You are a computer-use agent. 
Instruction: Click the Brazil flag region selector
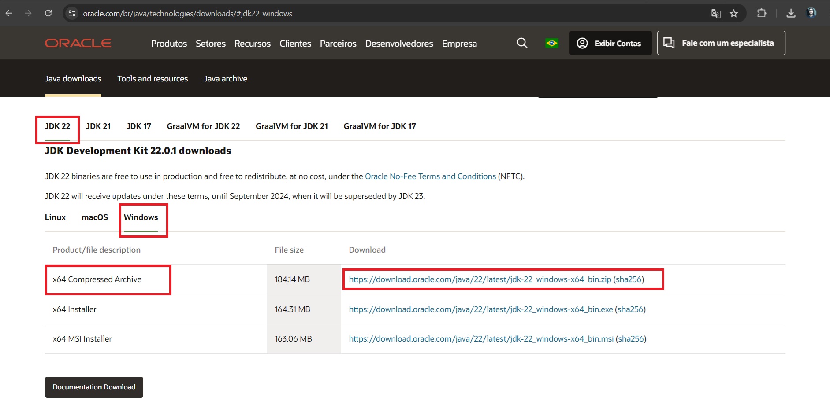click(552, 43)
